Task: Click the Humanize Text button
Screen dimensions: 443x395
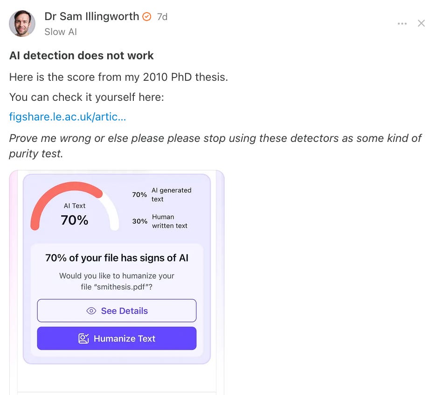Action: tap(117, 339)
